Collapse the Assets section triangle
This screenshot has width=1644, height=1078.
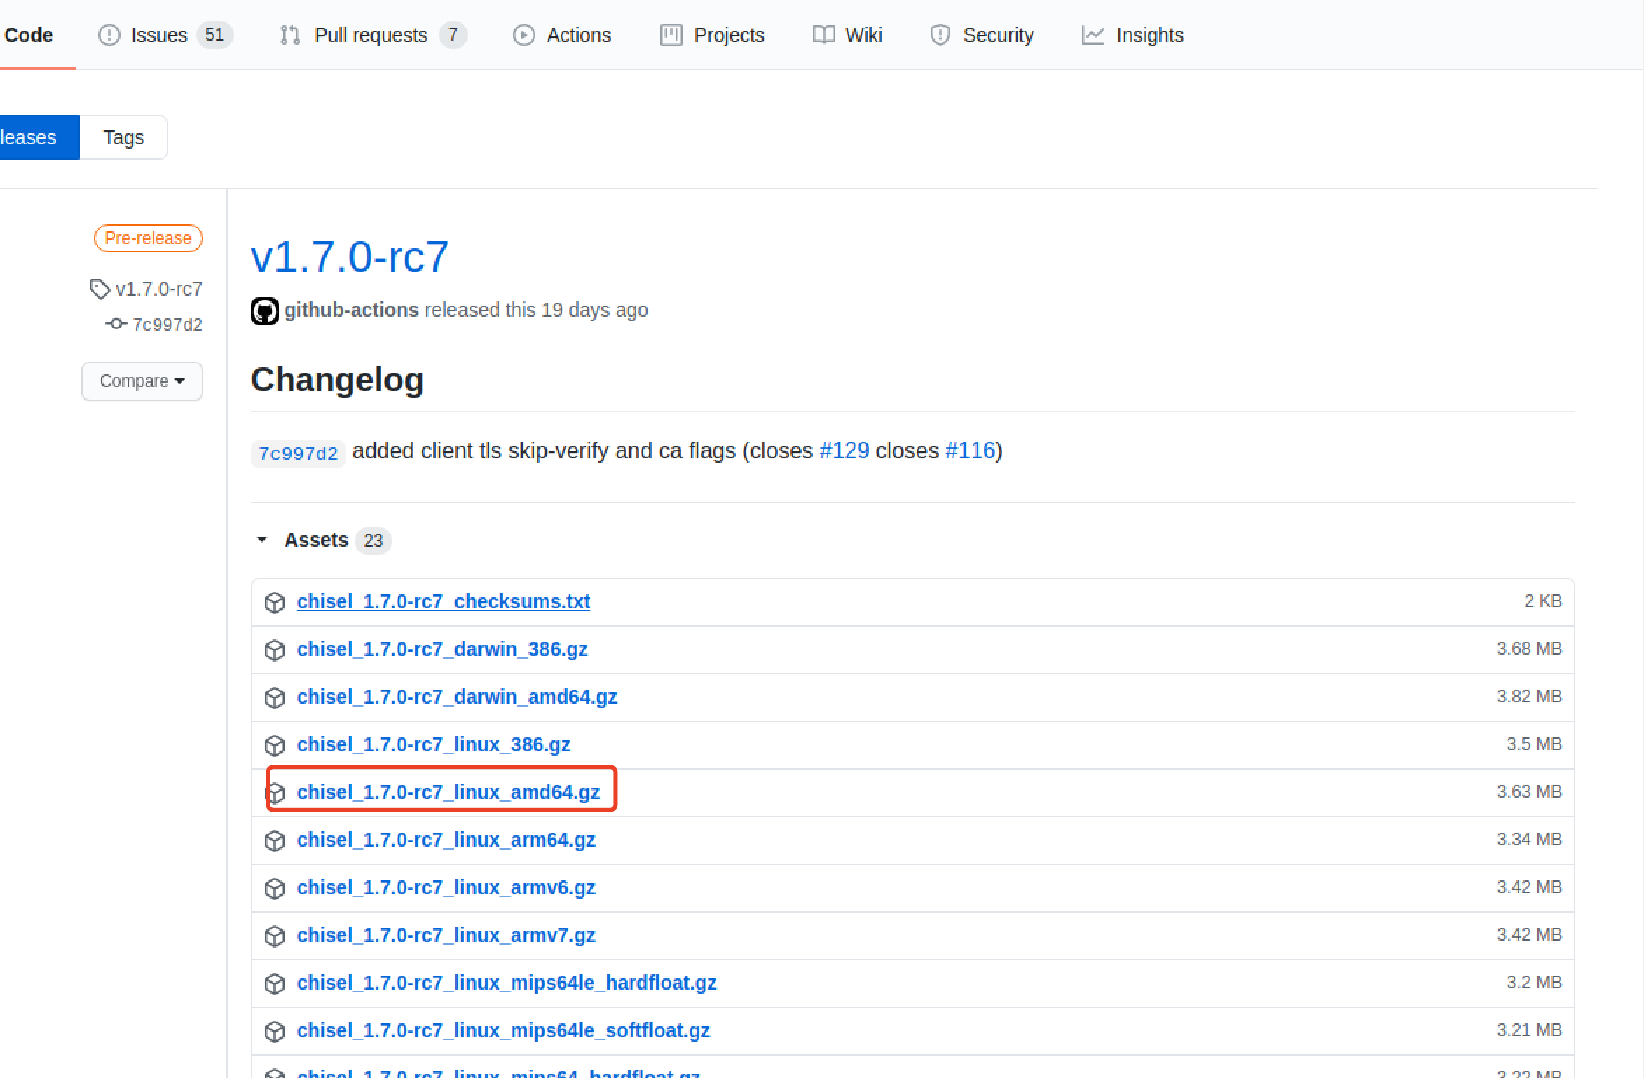pyautogui.click(x=262, y=540)
